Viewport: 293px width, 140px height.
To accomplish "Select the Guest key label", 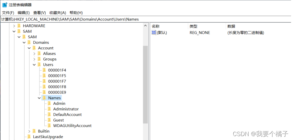I will tap(59, 120).
